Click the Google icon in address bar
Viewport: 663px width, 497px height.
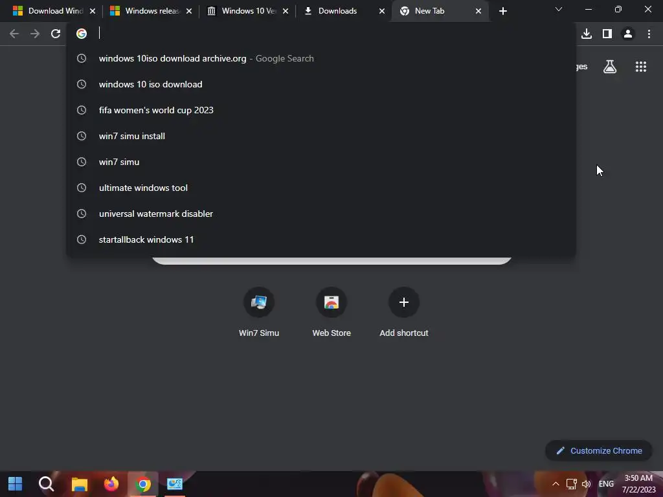(x=82, y=34)
